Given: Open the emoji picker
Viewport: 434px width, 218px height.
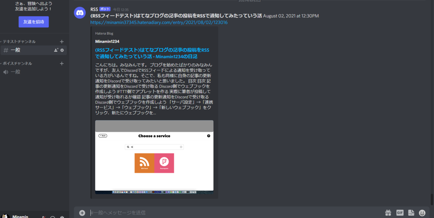Looking at the screenshot, I should coord(422,213).
